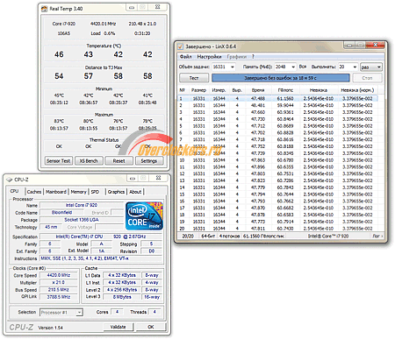Select the 61.1560 cell in LinX row 1

[x=285, y=99]
